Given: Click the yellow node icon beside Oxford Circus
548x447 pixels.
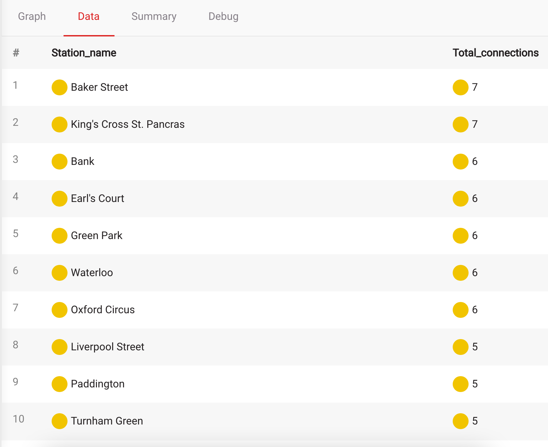Looking at the screenshot, I should point(60,310).
